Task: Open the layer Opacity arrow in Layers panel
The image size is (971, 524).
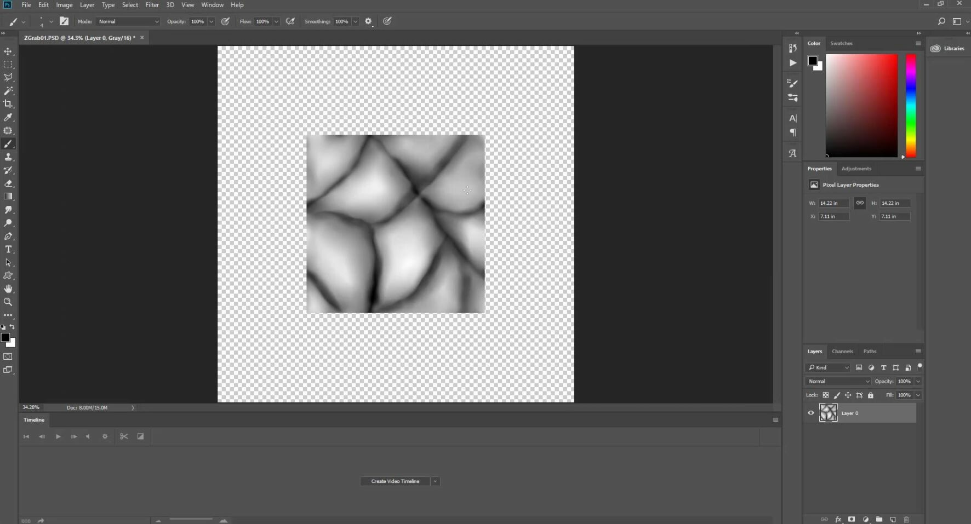Action: pyautogui.click(x=918, y=381)
